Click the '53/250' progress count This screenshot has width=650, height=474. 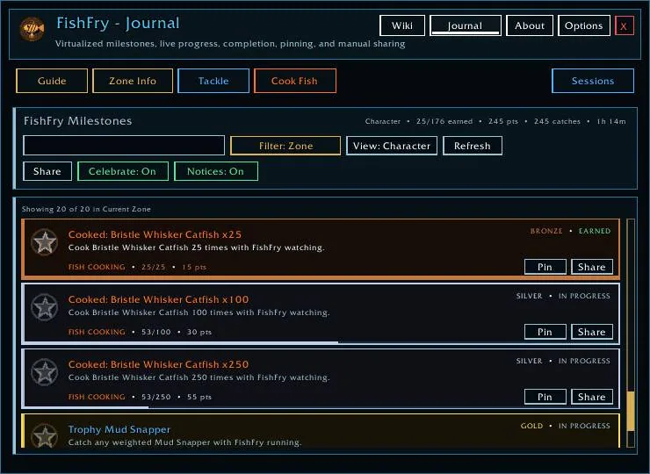[155, 397]
